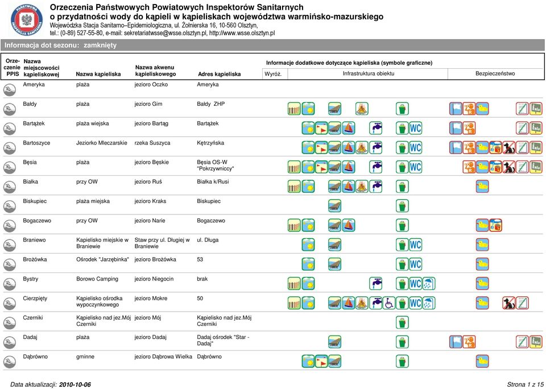Click the sun beach icon in Brożówka row

tap(308, 264)
